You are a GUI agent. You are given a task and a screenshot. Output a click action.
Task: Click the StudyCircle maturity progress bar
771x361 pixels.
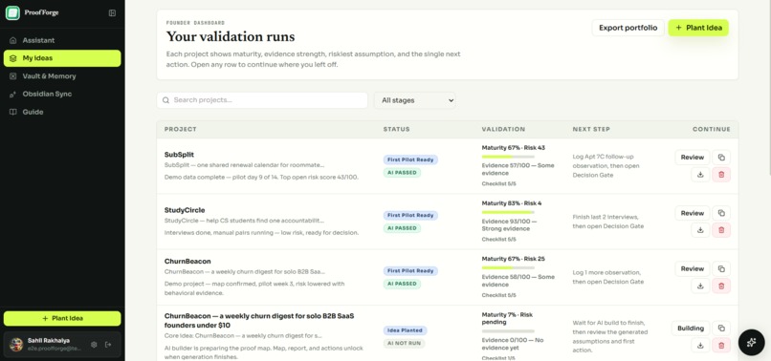(508, 212)
